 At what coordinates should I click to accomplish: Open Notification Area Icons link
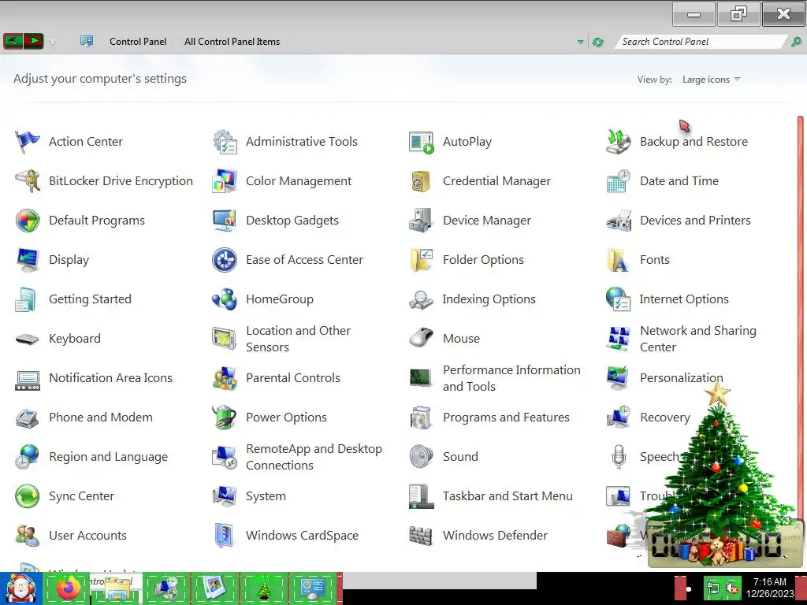point(110,378)
